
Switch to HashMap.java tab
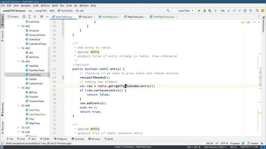pyautogui.click(x=110, y=17)
